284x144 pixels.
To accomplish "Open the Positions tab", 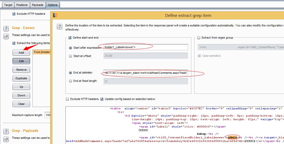I will point(22,5).
